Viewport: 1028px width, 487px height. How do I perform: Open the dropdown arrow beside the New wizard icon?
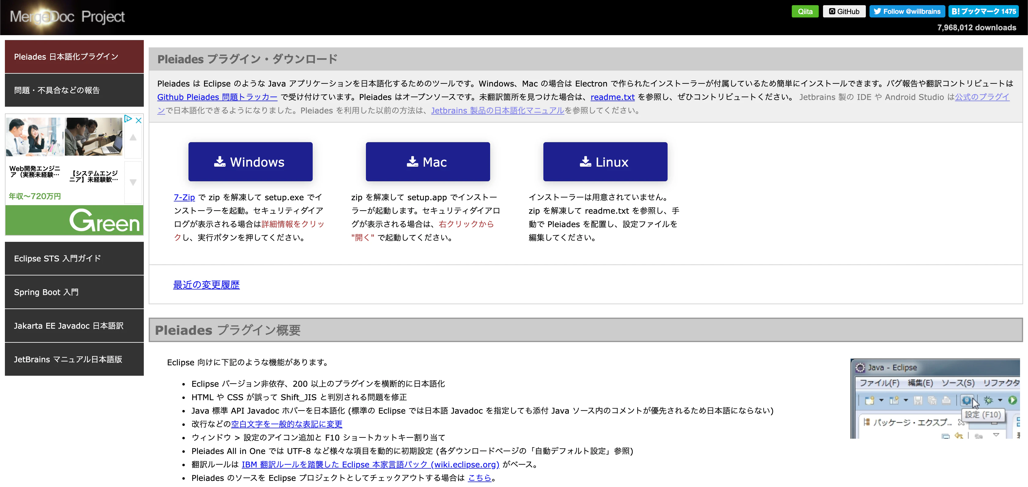pos(881,401)
